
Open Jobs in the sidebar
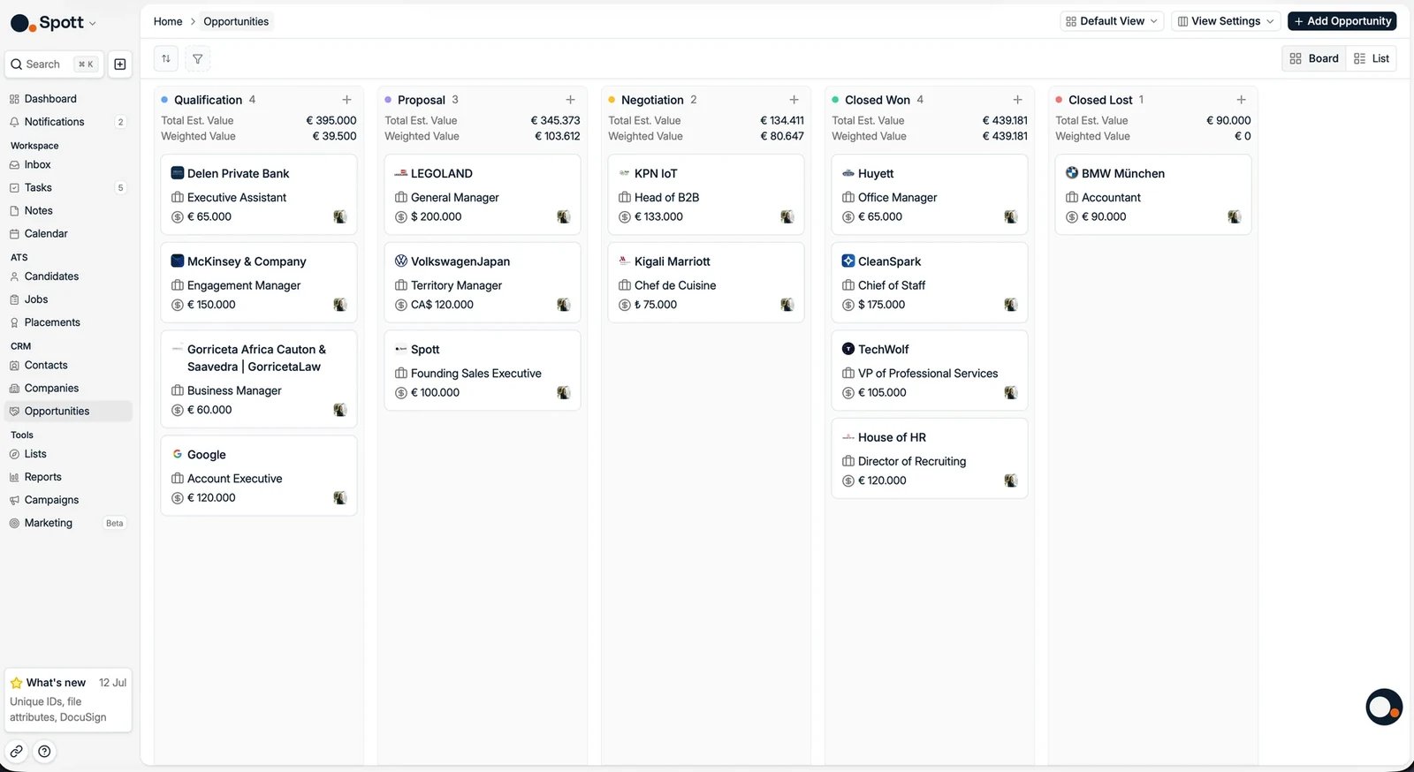coord(68,299)
